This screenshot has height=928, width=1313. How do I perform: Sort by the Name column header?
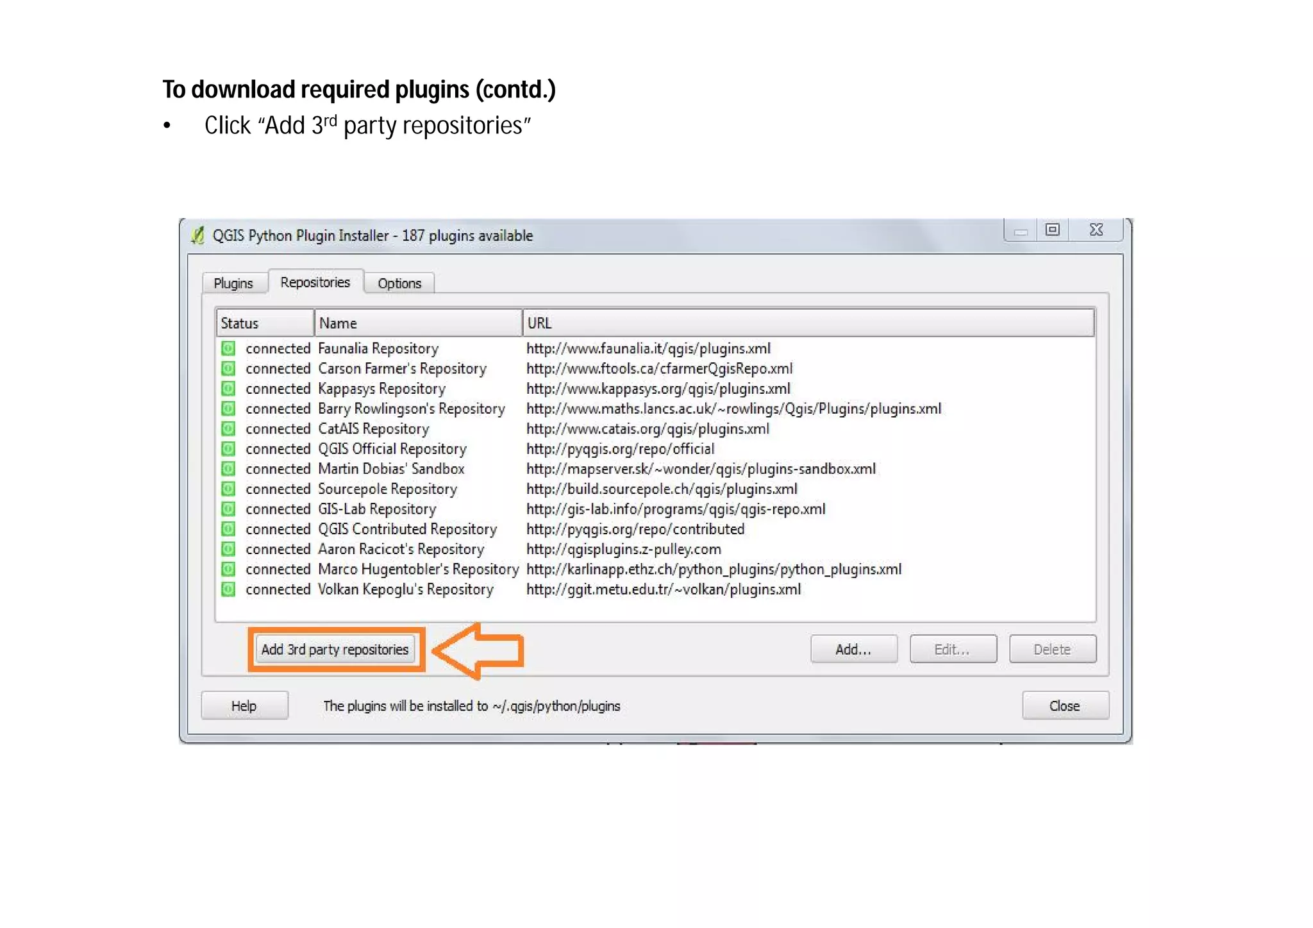418,323
